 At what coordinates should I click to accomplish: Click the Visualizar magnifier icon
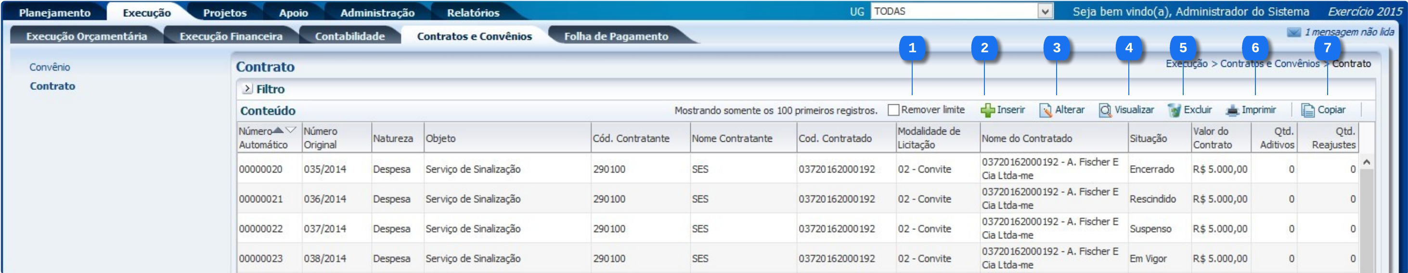(x=1105, y=110)
